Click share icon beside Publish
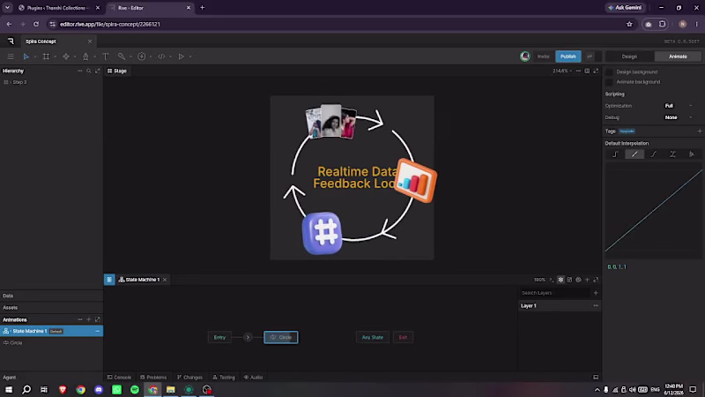The width and height of the screenshot is (705, 397). 590,56
